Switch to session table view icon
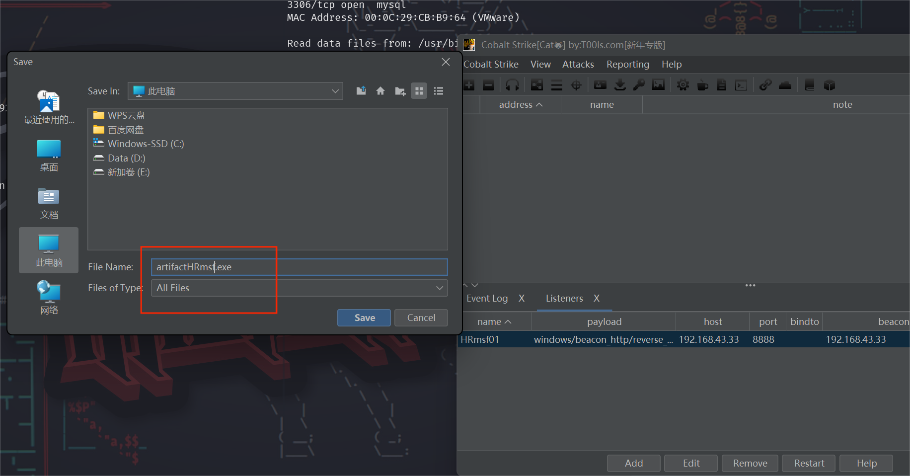 pyautogui.click(x=557, y=85)
